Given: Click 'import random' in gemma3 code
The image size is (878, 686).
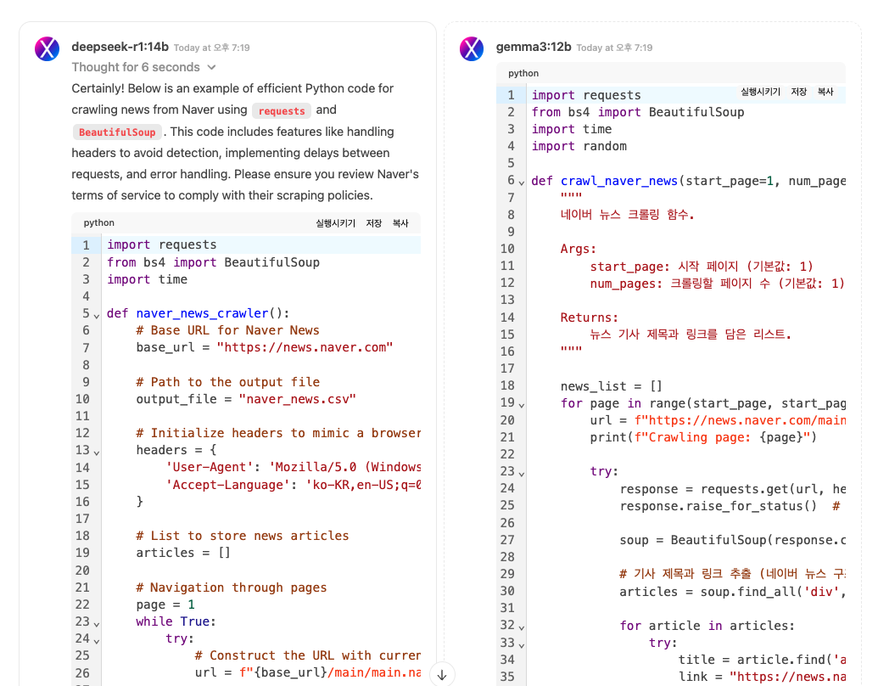Looking at the screenshot, I should [x=579, y=146].
